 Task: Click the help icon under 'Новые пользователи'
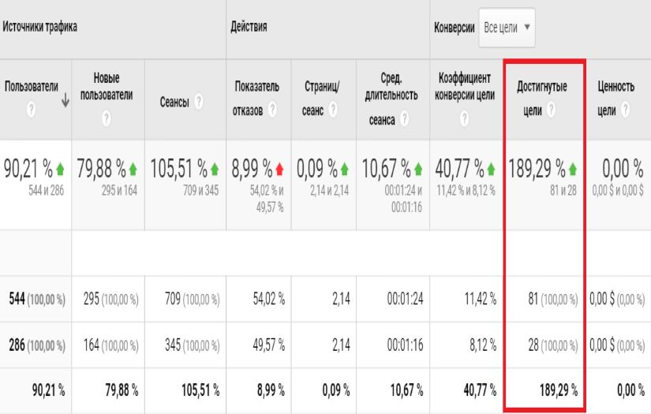(107, 118)
